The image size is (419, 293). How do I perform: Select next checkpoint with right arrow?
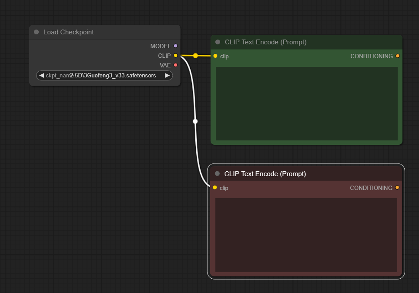tap(167, 76)
